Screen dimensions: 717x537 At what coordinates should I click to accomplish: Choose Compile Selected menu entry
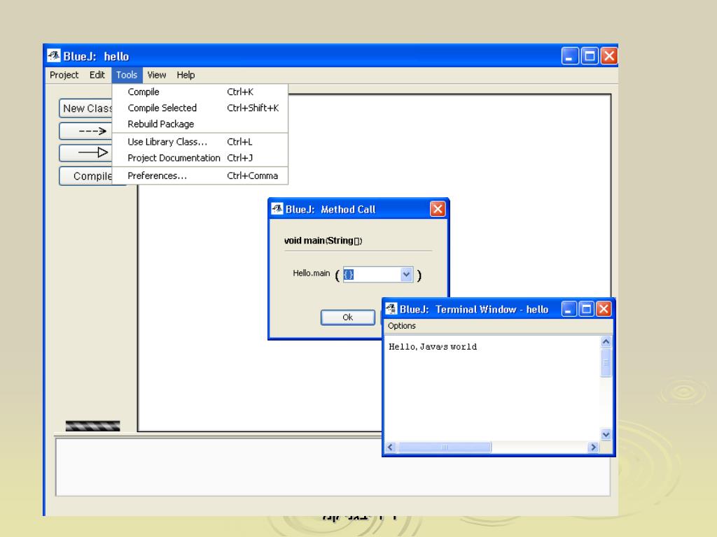200,108
